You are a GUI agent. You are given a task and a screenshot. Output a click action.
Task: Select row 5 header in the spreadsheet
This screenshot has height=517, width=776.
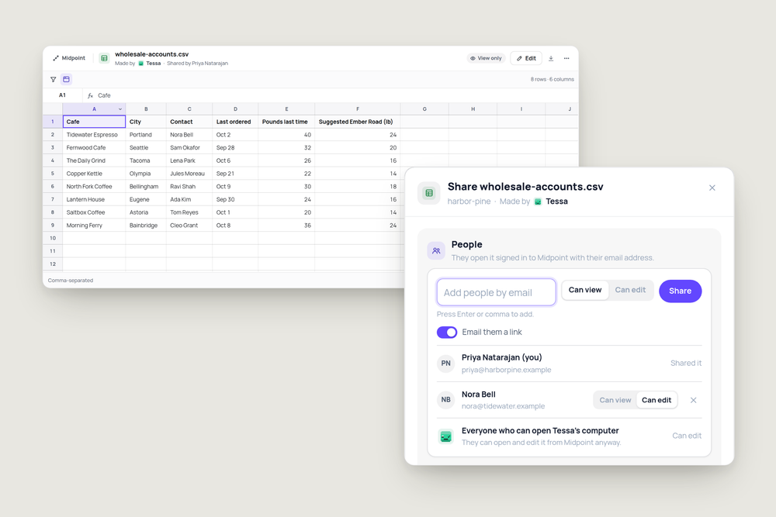pyautogui.click(x=53, y=174)
